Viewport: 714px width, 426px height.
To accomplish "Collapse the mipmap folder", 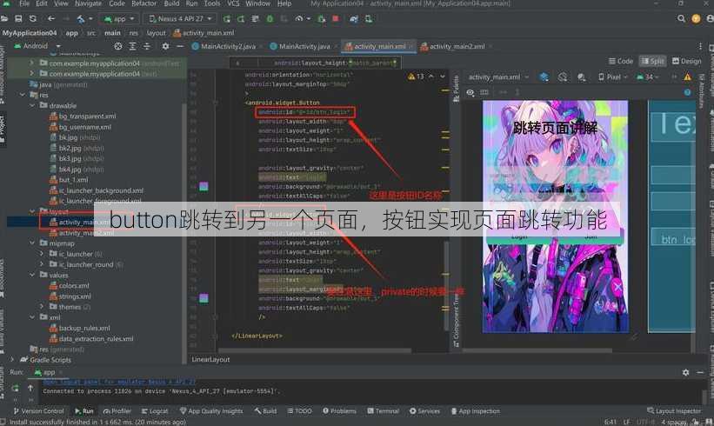I will 32,243.
